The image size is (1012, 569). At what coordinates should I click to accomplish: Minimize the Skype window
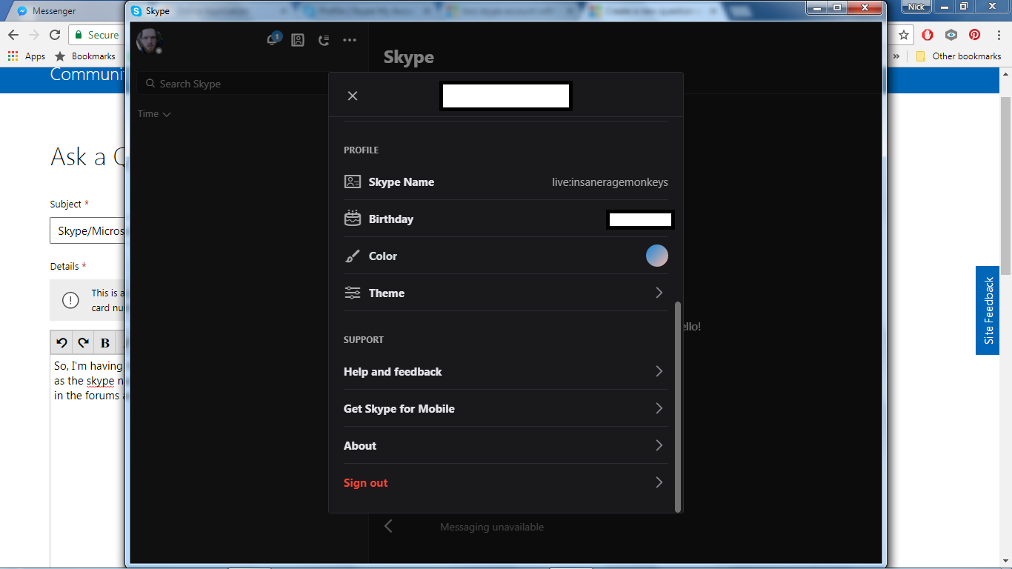pyautogui.click(x=817, y=7)
